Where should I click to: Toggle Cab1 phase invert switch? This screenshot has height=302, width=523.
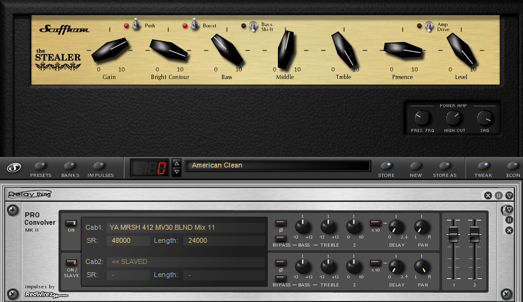click(x=281, y=222)
